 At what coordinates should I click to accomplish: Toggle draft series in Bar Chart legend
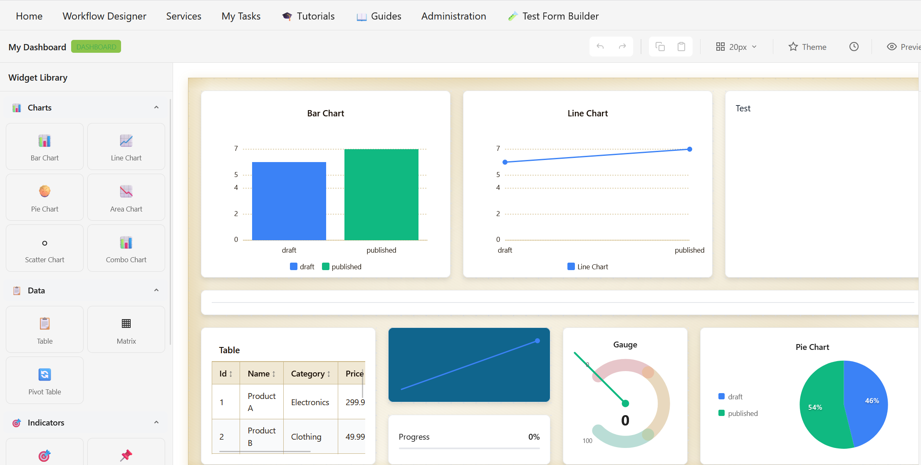pyautogui.click(x=302, y=267)
